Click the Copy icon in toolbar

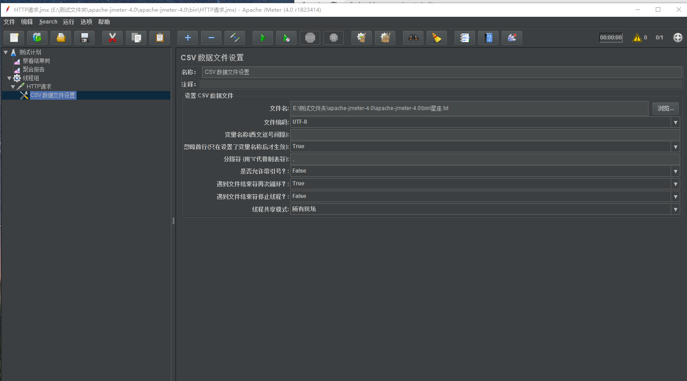point(136,38)
